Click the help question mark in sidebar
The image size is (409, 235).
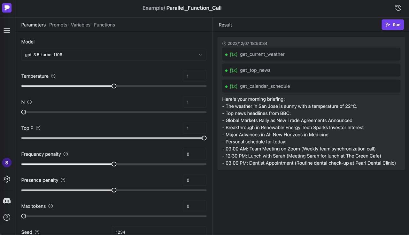pos(7,217)
